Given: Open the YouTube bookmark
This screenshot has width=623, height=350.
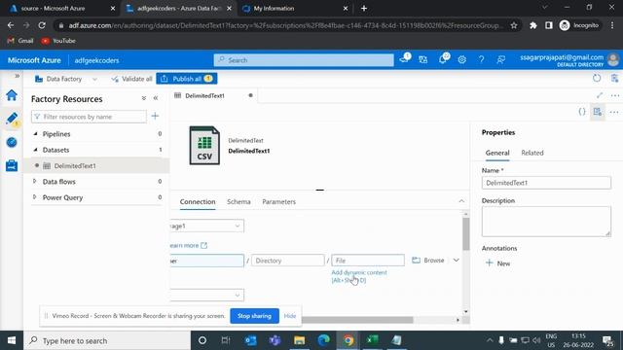Looking at the screenshot, I should 58,41.
